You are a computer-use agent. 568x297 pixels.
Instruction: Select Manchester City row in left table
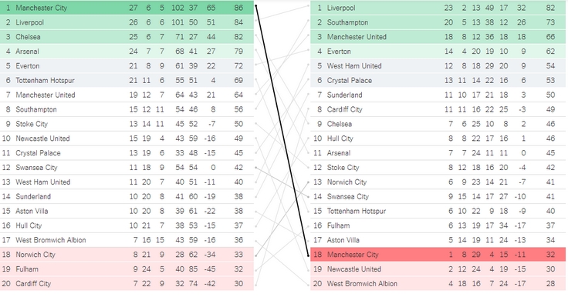click(127, 8)
